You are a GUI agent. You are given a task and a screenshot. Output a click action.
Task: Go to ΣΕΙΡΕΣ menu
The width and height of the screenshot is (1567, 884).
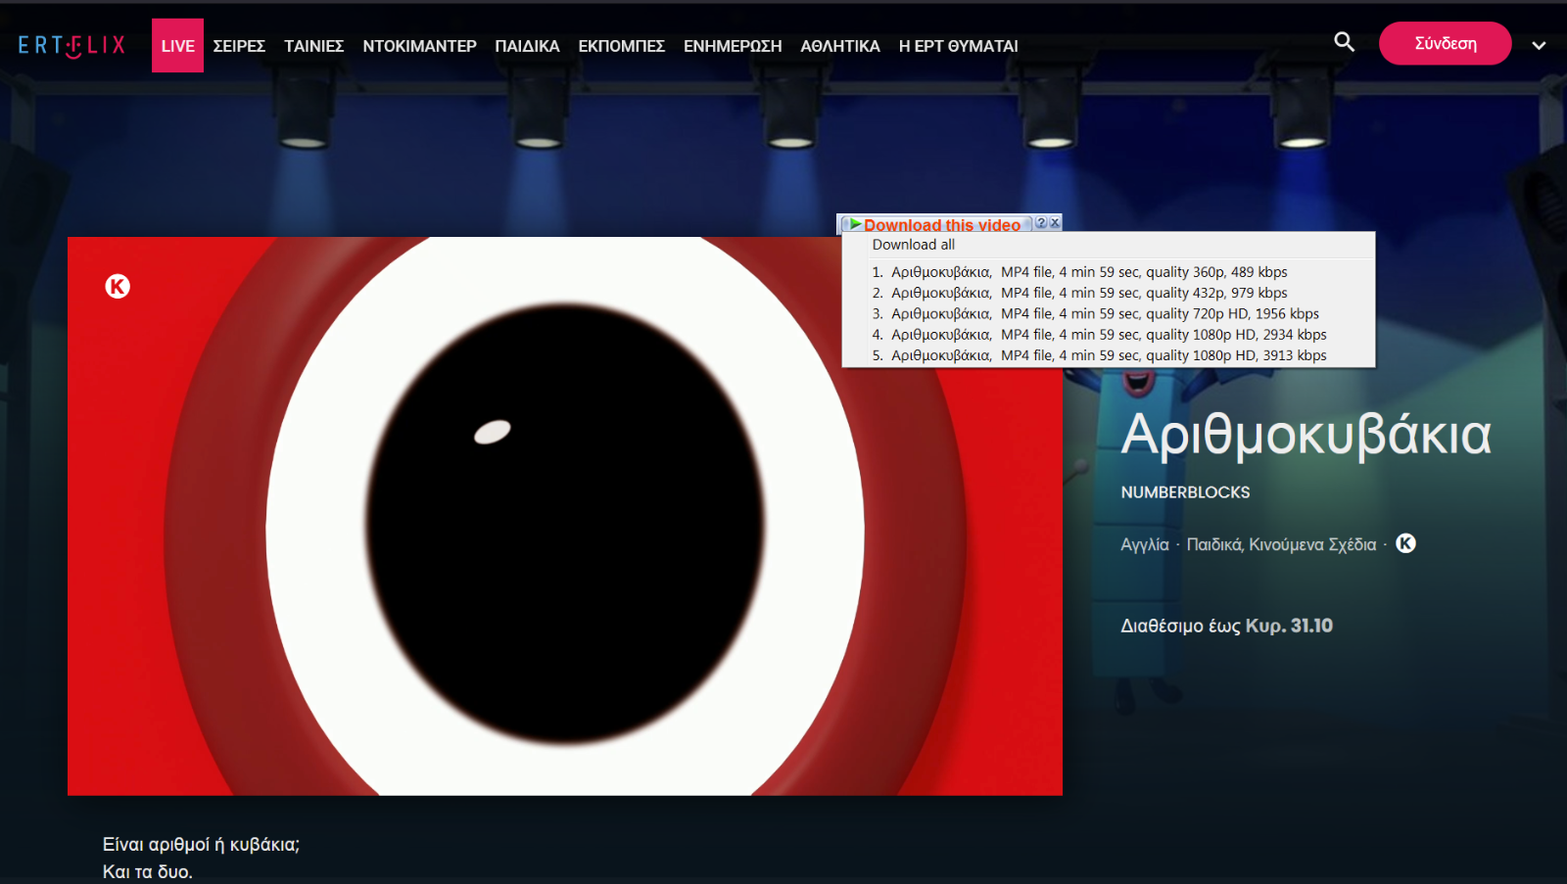click(x=239, y=46)
